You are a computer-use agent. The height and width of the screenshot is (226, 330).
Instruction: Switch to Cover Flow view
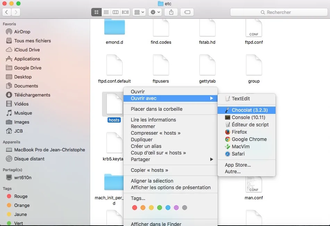(x=125, y=12)
